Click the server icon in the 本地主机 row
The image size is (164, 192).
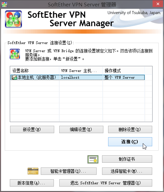14,77
